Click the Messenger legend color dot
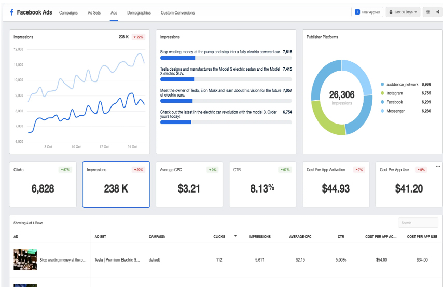The image size is (443, 287). [x=382, y=111]
